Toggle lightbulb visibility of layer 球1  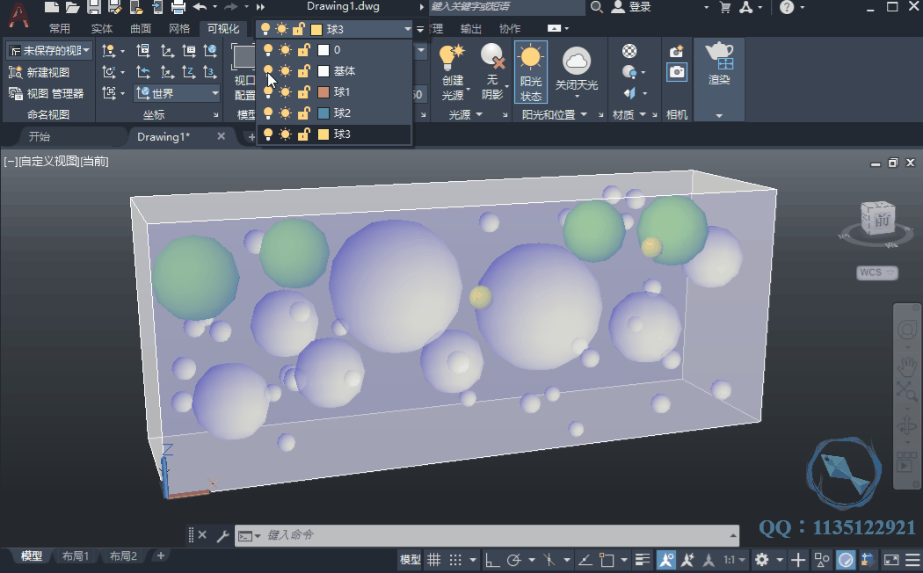click(x=266, y=92)
